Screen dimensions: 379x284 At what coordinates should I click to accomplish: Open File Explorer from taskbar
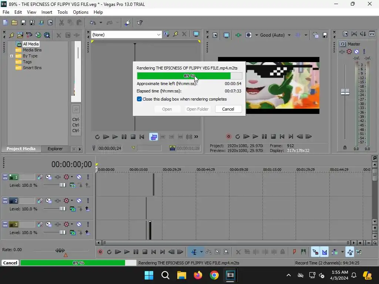(181, 275)
